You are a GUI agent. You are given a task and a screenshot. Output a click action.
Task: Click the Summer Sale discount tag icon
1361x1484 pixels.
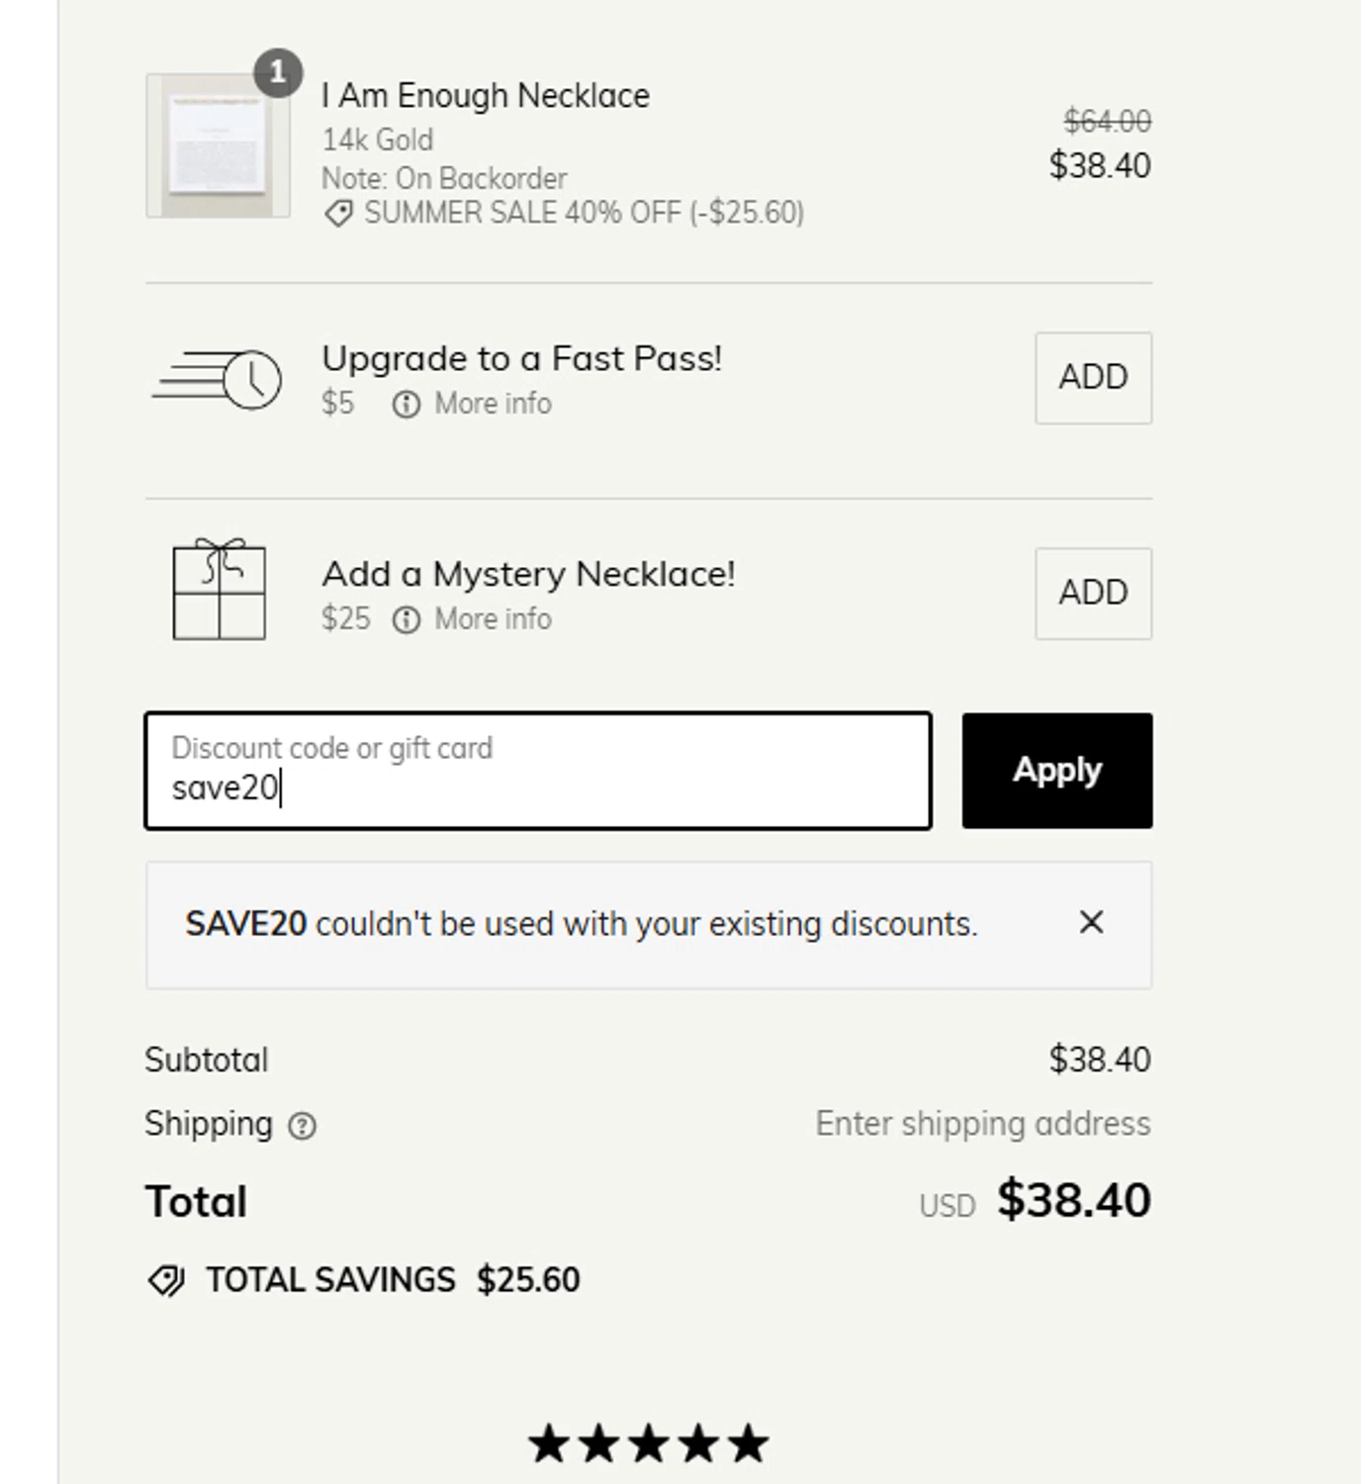(338, 214)
